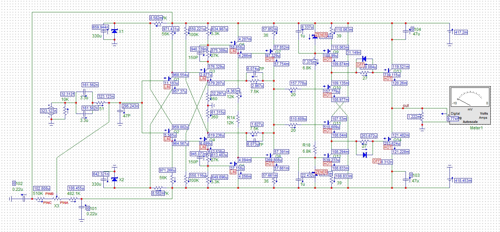This screenshot has width=500, height=232.
Task: Click the 659.944n current readout
Action: [101, 27]
